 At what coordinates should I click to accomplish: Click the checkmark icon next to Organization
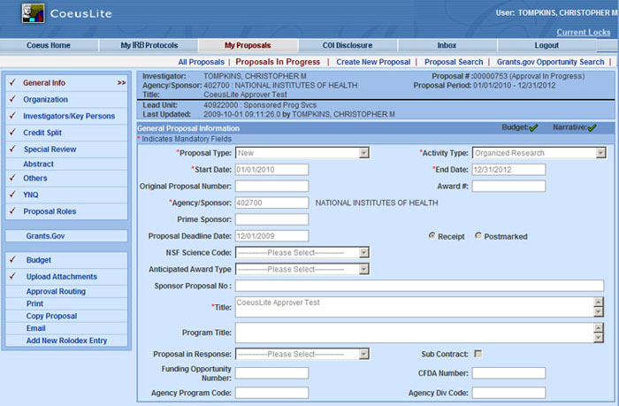(11, 100)
